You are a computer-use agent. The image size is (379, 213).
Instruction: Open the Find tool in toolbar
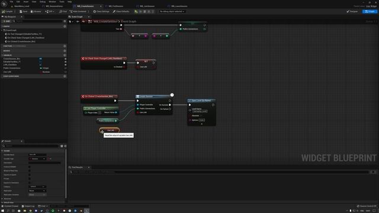(x=63, y=11)
